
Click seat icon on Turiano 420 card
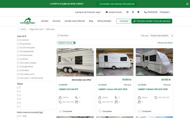pos(116,98)
